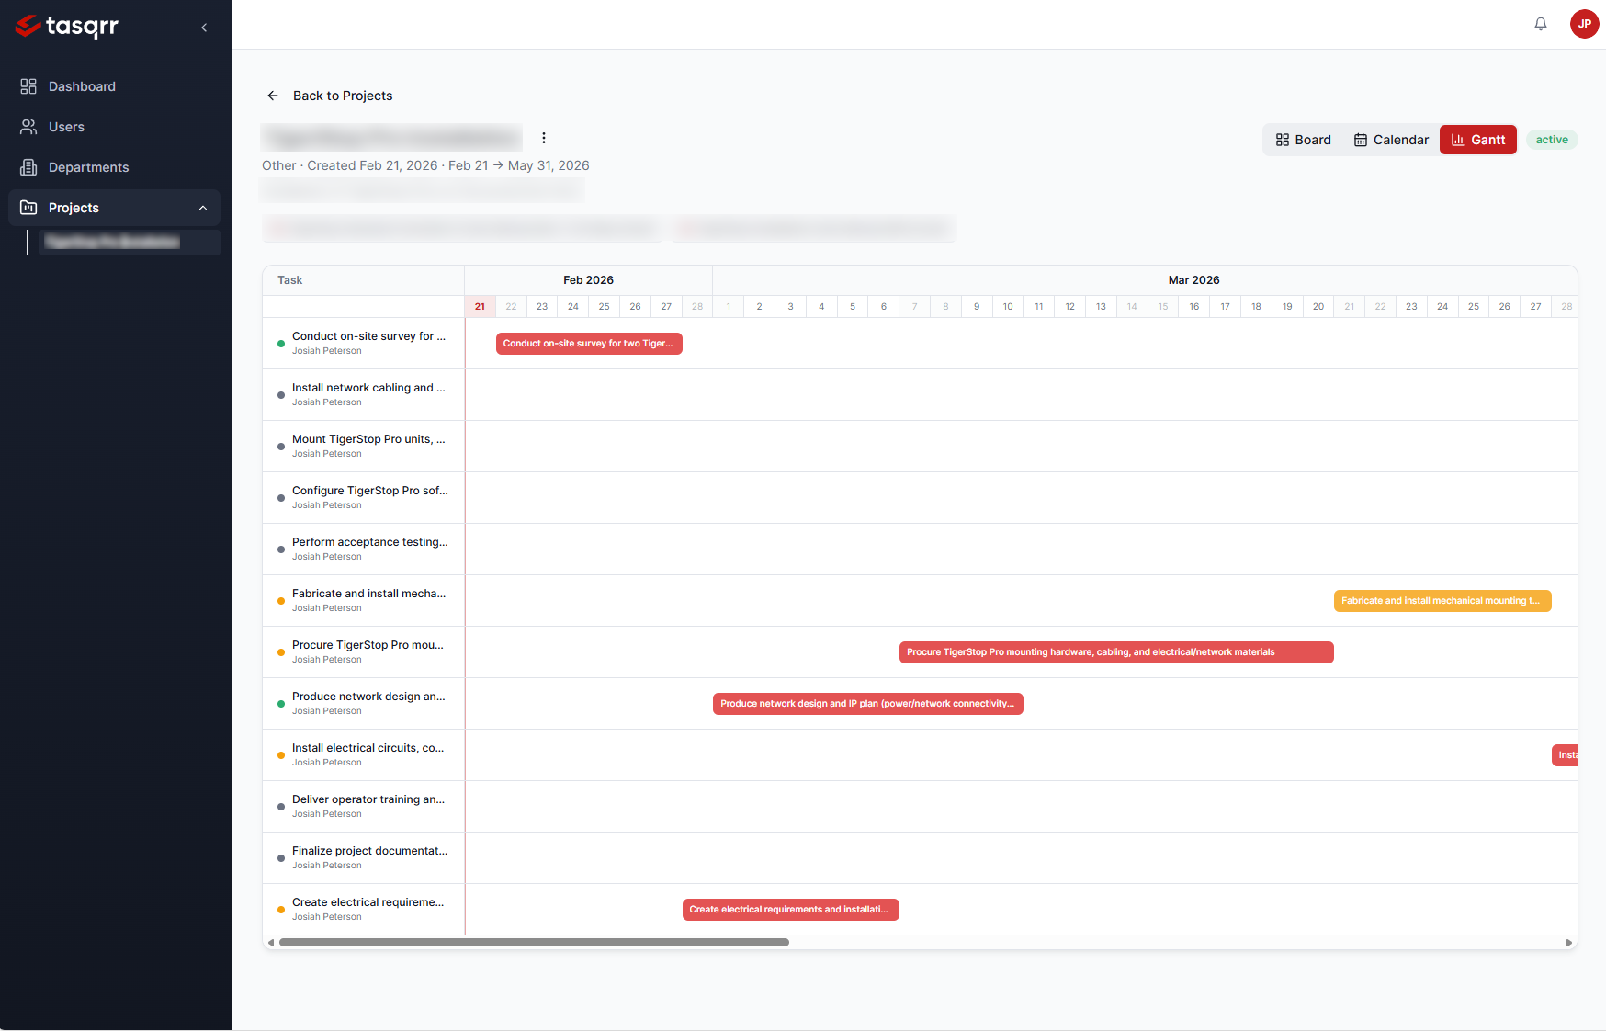The width and height of the screenshot is (1606, 1031).
Task: Open the JP profile avatar menu
Action: point(1584,24)
